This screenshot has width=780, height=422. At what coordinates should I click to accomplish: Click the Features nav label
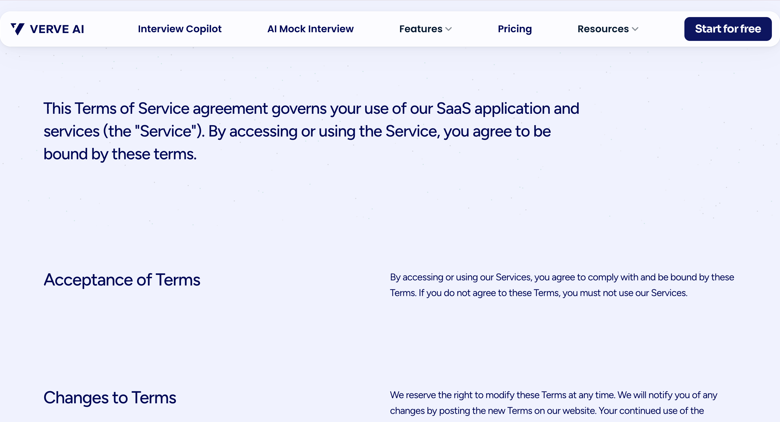tap(420, 29)
